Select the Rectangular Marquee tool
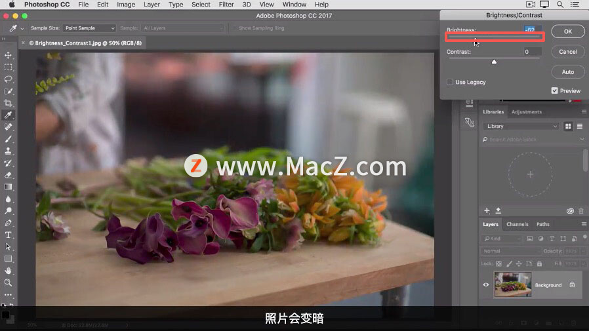 pos(8,68)
